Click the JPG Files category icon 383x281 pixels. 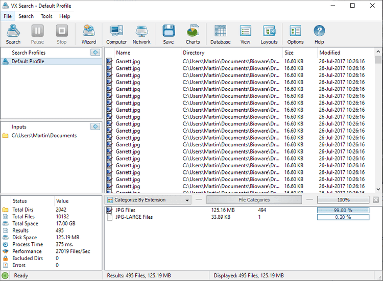[110, 210]
